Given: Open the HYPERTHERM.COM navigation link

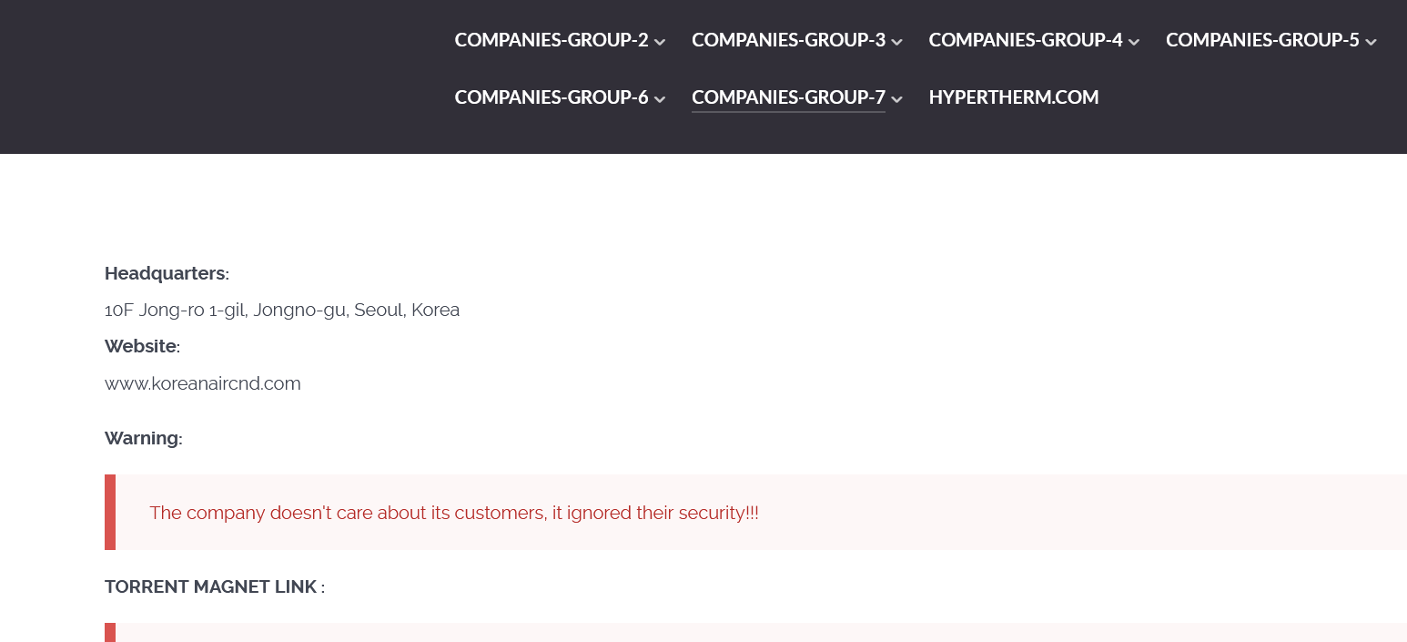Looking at the screenshot, I should pos(1014,97).
